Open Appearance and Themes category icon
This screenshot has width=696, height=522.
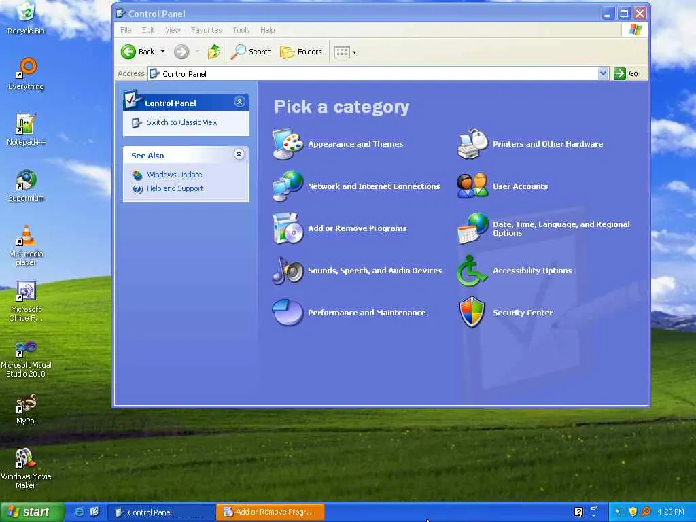(x=288, y=144)
